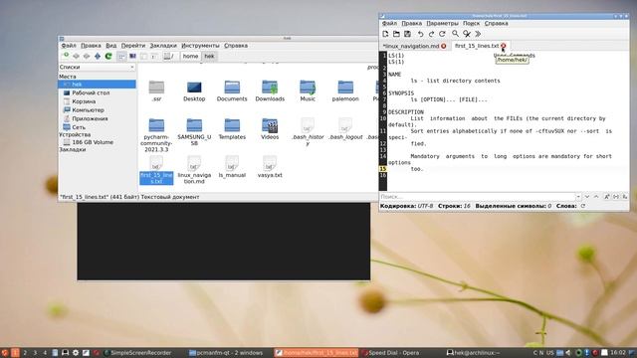Reload document in text editor toolbar
Image resolution: width=637 pixels, height=358 pixels.
coord(442,34)
